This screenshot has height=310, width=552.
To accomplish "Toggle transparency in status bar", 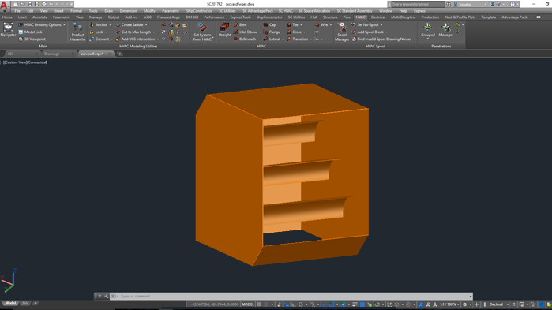I will click(362, 304).
